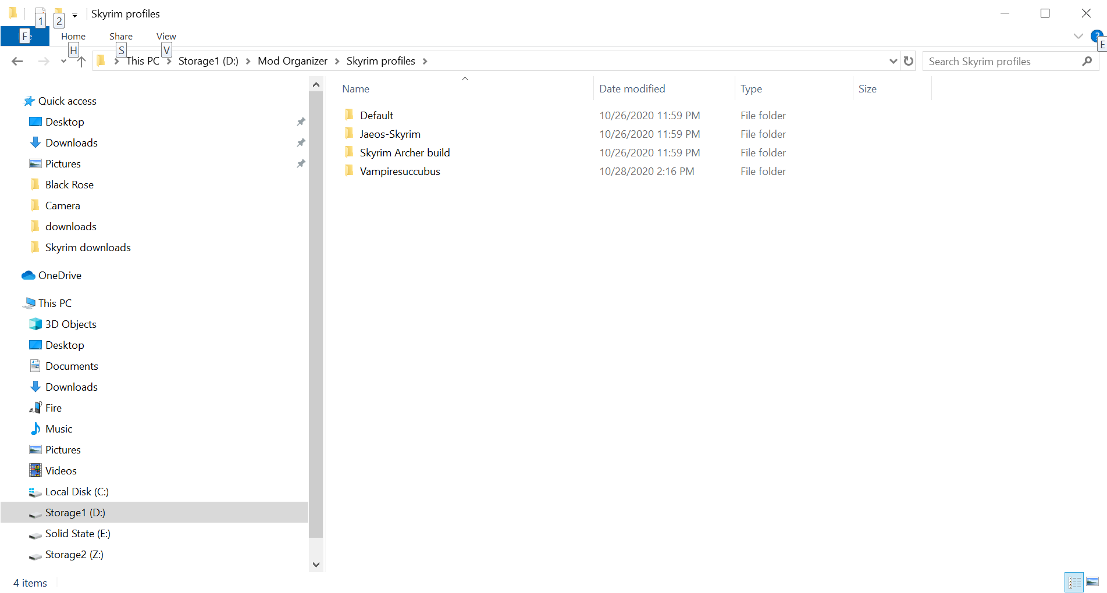1107x593 pixels.
Task: Open the File tab
Action: point(25,36)
